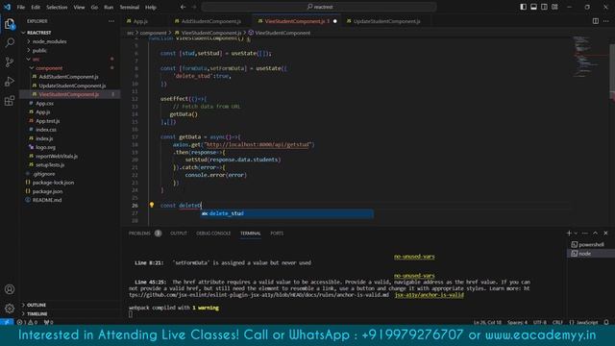615x346 pixels.
Task: Open the Help menu
Action: pos(151,7)
